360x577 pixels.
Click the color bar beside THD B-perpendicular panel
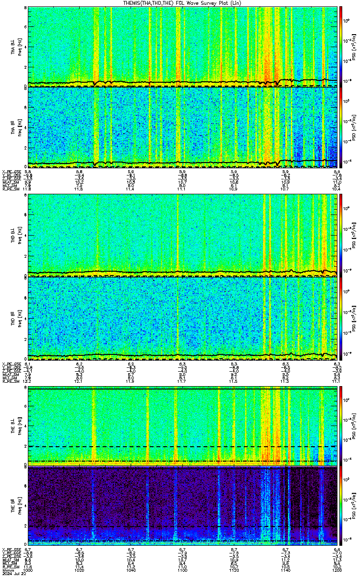341,236
